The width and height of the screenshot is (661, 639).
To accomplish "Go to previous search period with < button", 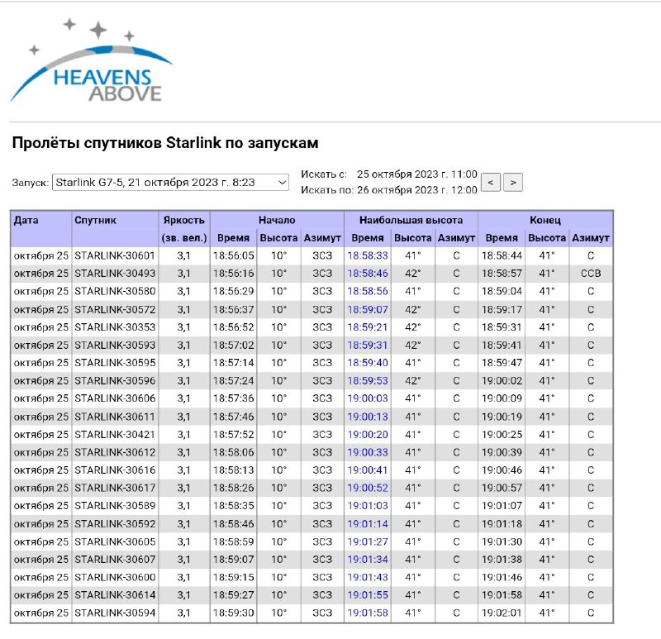I will click(490, 182).
